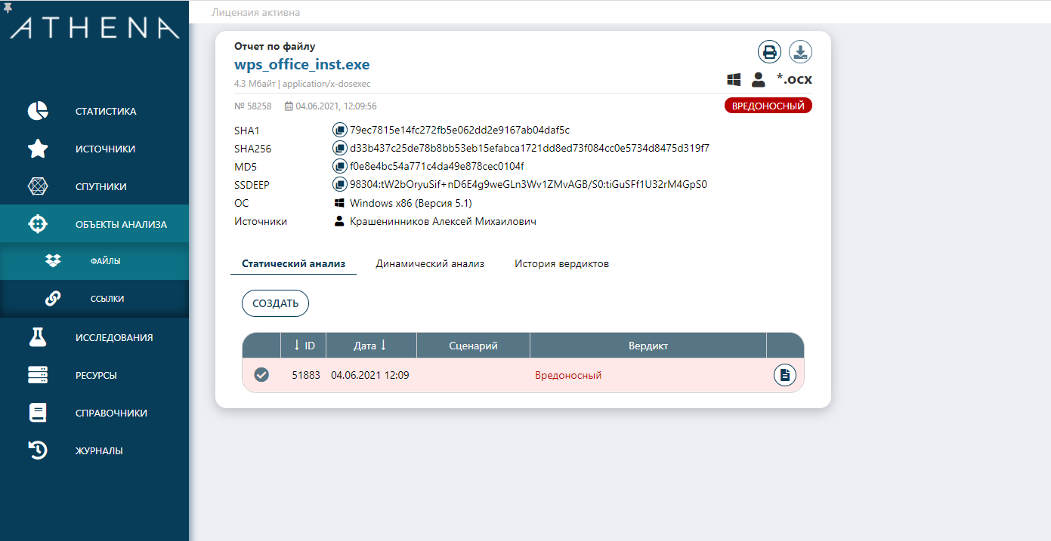Viewport: 1051px width, 541px height.
Task: Click the Windows icon in OC row
Action: click(x=340, y=203)
